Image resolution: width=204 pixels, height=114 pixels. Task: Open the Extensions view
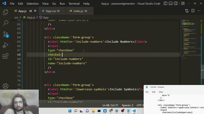pyautogui.click(x=5, y=56)
